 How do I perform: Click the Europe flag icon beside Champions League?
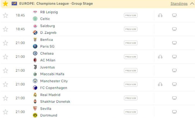click(x=14, y=3)
